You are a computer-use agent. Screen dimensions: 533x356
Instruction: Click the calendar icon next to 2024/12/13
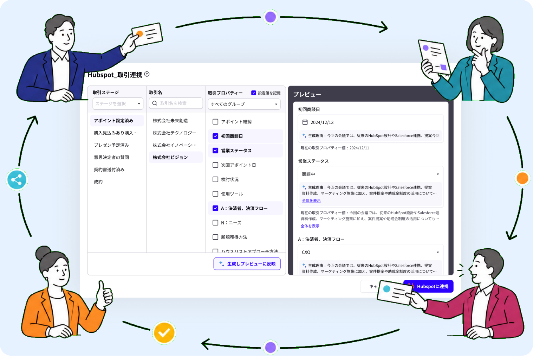pos(305,122)
